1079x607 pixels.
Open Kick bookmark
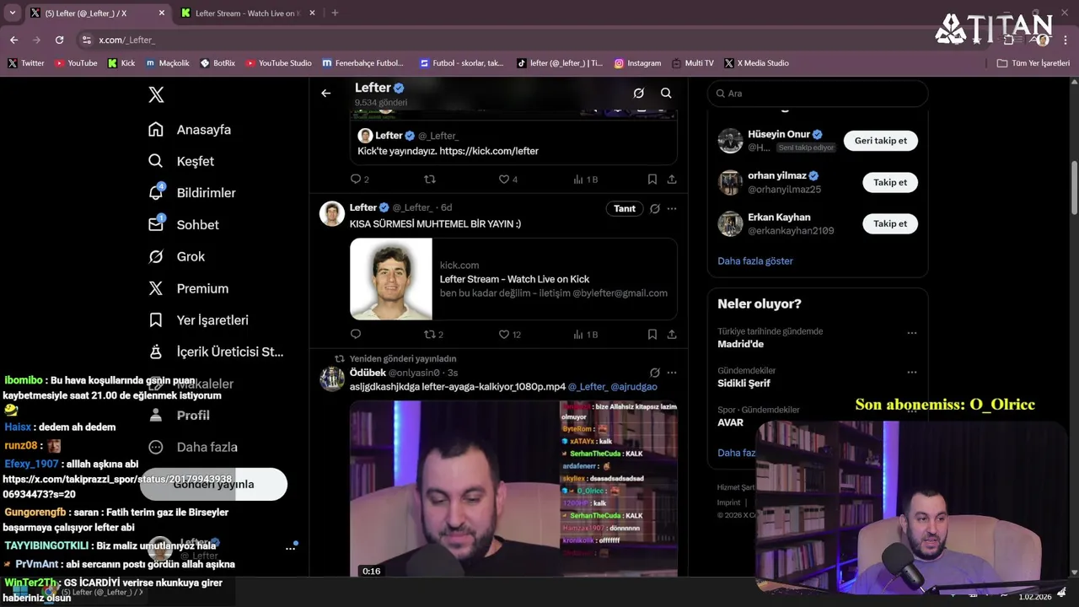pos(121,63)
